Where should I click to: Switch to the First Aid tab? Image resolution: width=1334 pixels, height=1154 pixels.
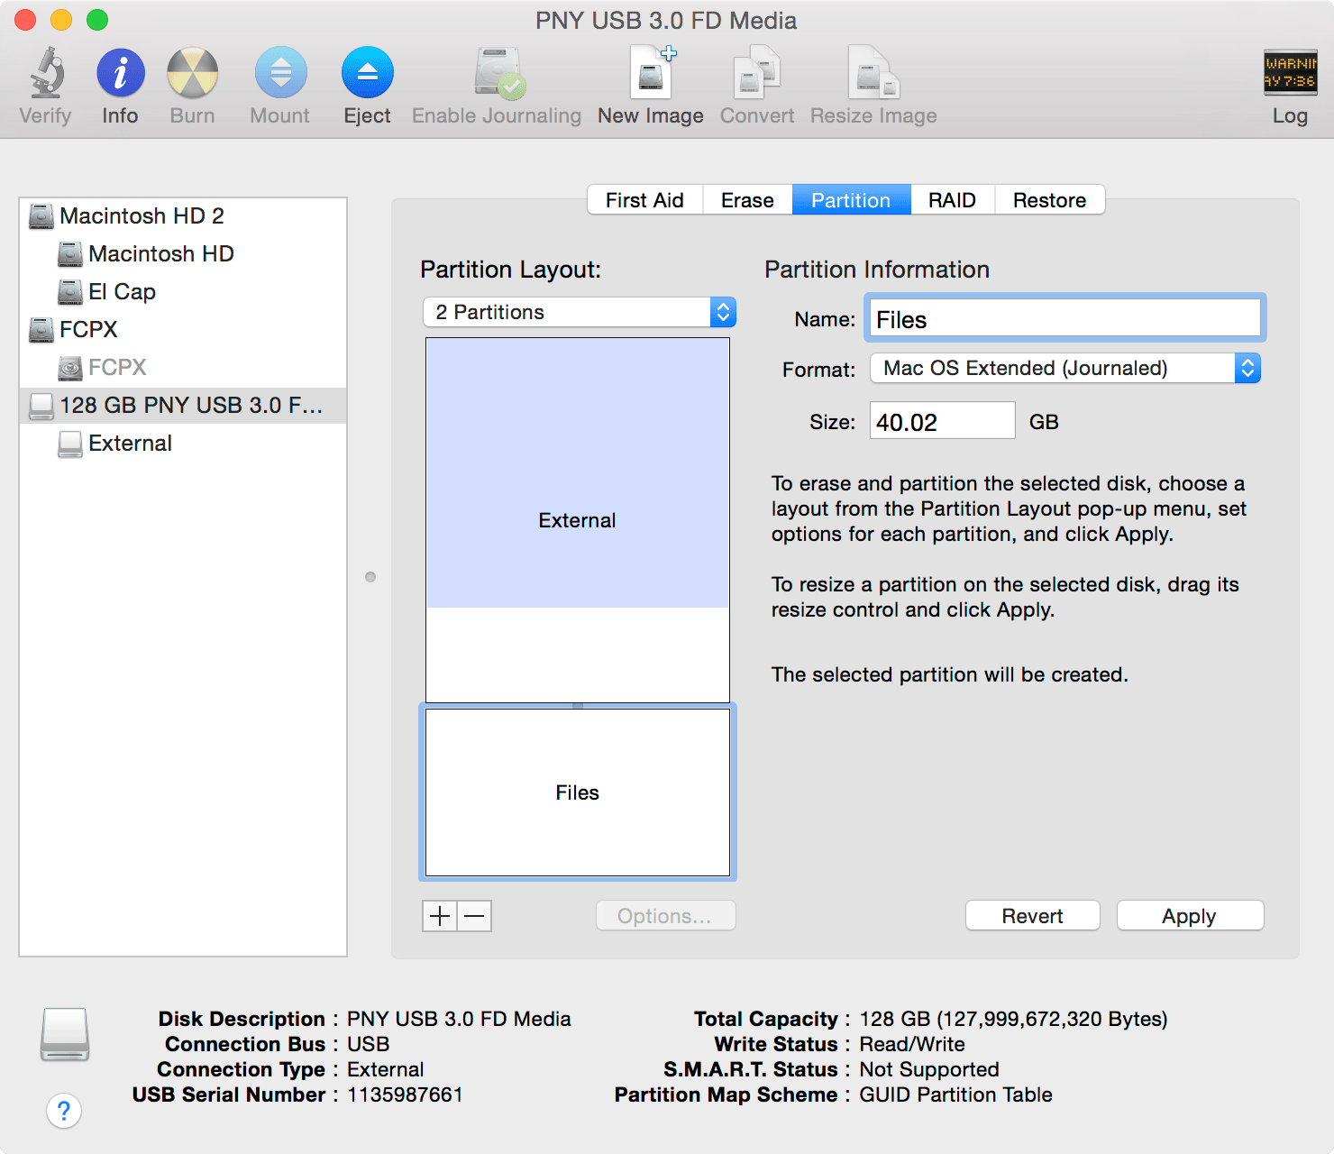(644, 199)
